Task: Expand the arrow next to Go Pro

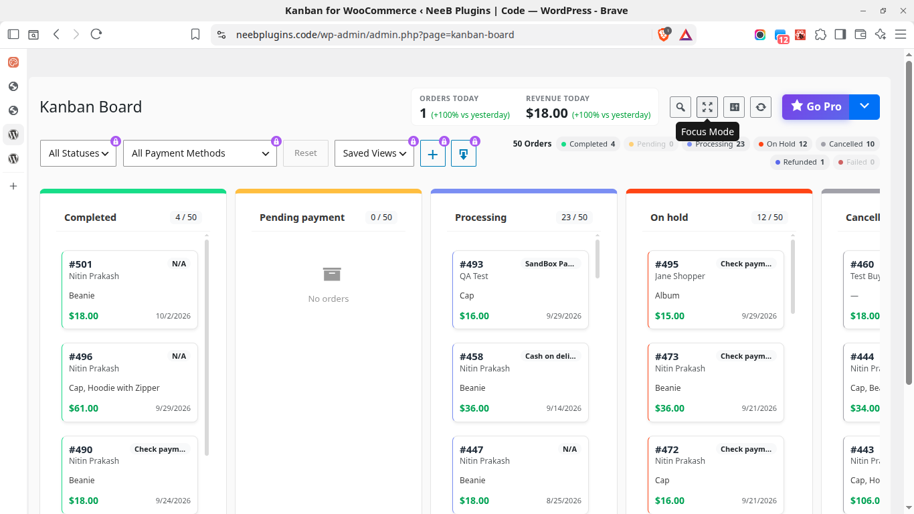Action: pos(864,107)
